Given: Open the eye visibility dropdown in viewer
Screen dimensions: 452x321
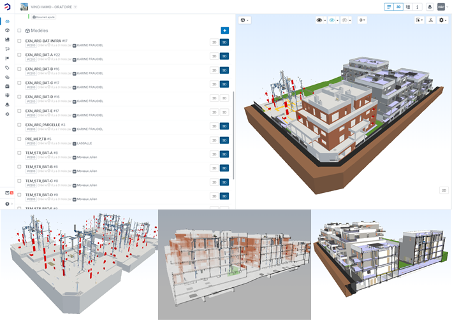Looking at the screenshot, I should pyautogui.click(x=321, y=20).
